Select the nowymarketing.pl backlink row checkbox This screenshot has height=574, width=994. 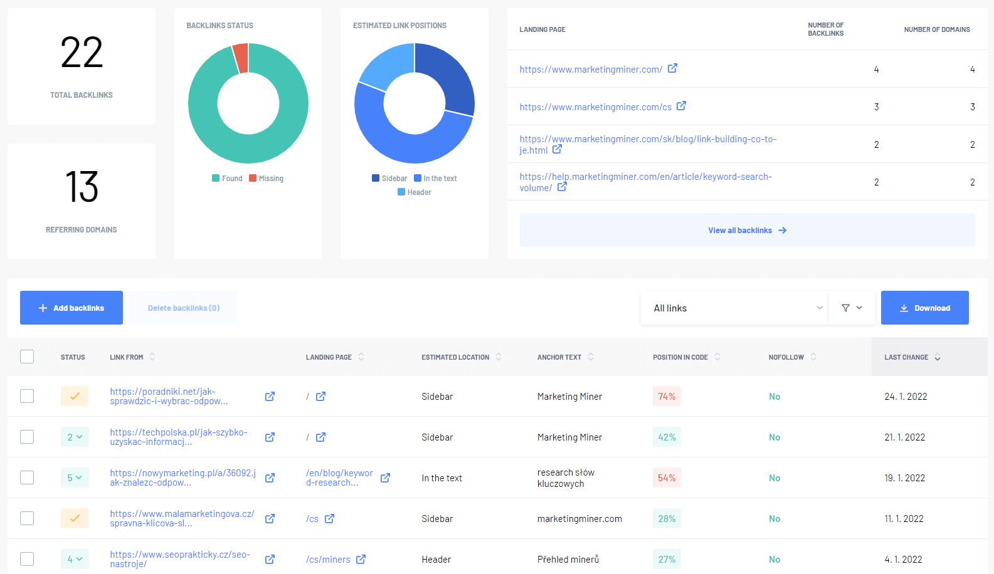point(27,477)
